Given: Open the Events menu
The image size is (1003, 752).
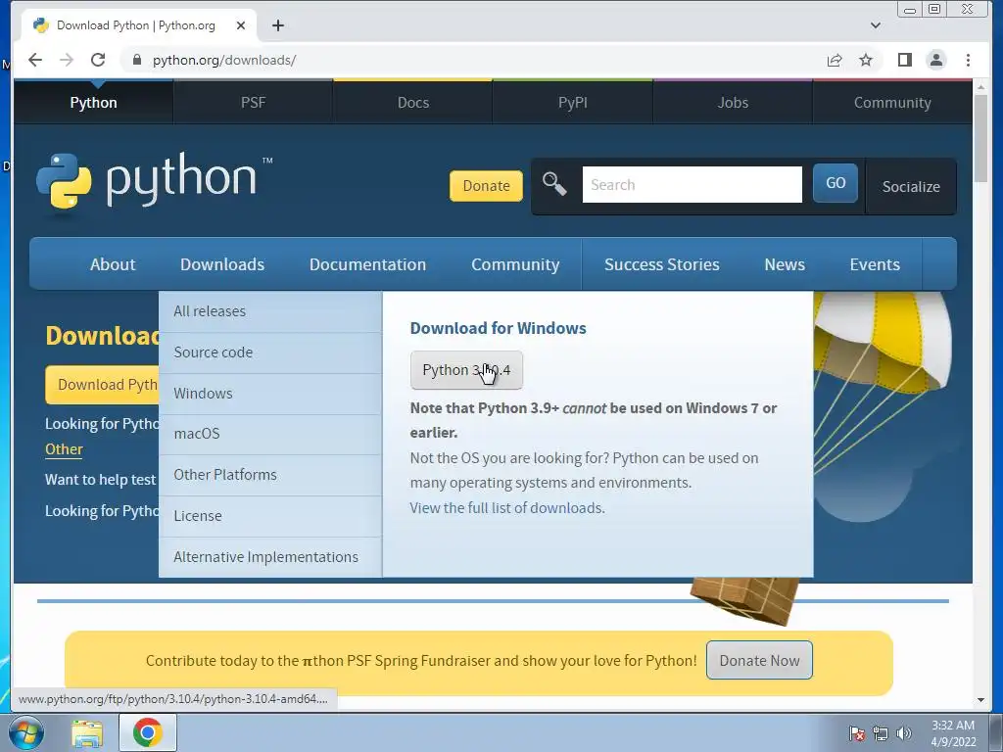Looking at the screenshot, I should [x=875, y=264].
